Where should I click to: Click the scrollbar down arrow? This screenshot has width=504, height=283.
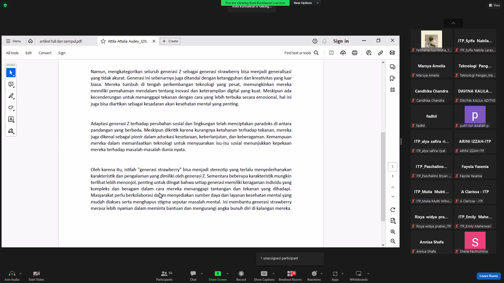[383, 245]
